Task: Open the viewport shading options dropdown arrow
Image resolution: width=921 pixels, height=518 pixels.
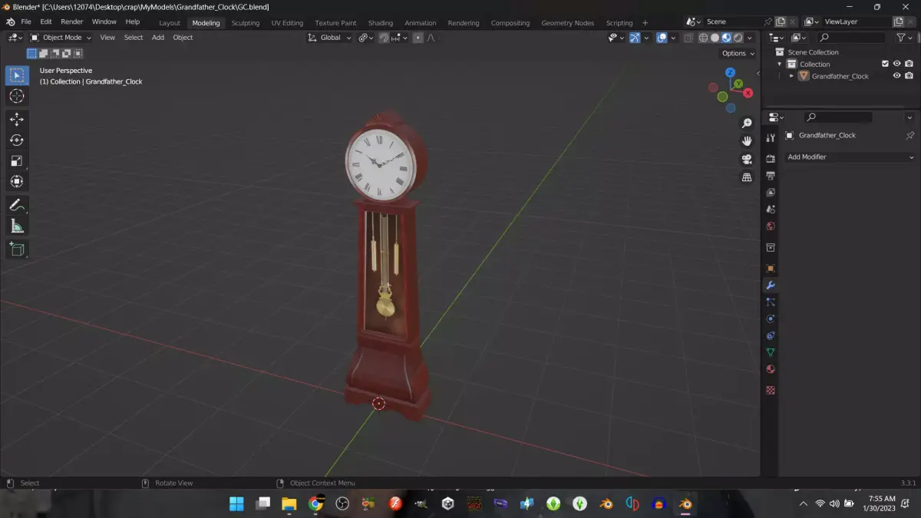Action: tap(750, 38)
